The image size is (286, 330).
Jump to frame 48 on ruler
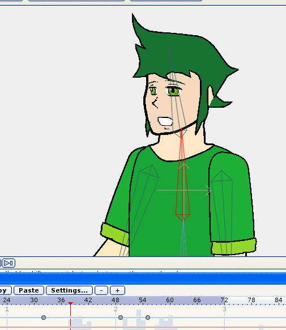coord(115,300)
